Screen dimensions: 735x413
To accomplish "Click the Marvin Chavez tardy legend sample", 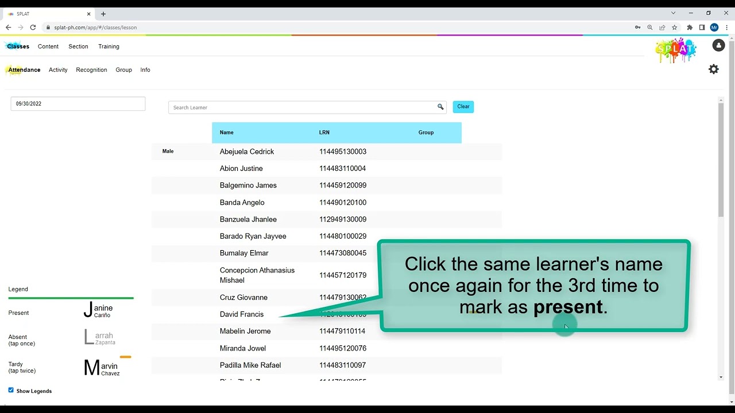I will [x=102, y=368].
